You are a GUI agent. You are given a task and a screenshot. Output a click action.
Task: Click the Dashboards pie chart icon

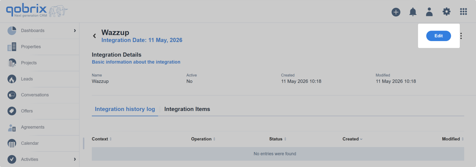point(12,31)
